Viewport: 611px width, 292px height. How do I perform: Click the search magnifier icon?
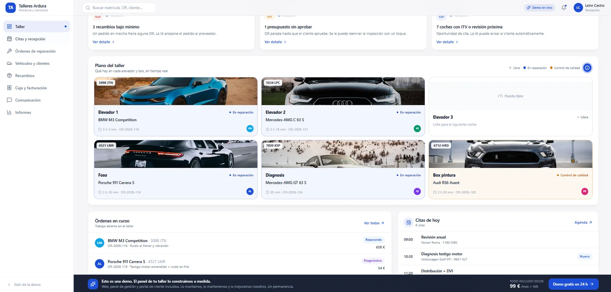point(88,8)
